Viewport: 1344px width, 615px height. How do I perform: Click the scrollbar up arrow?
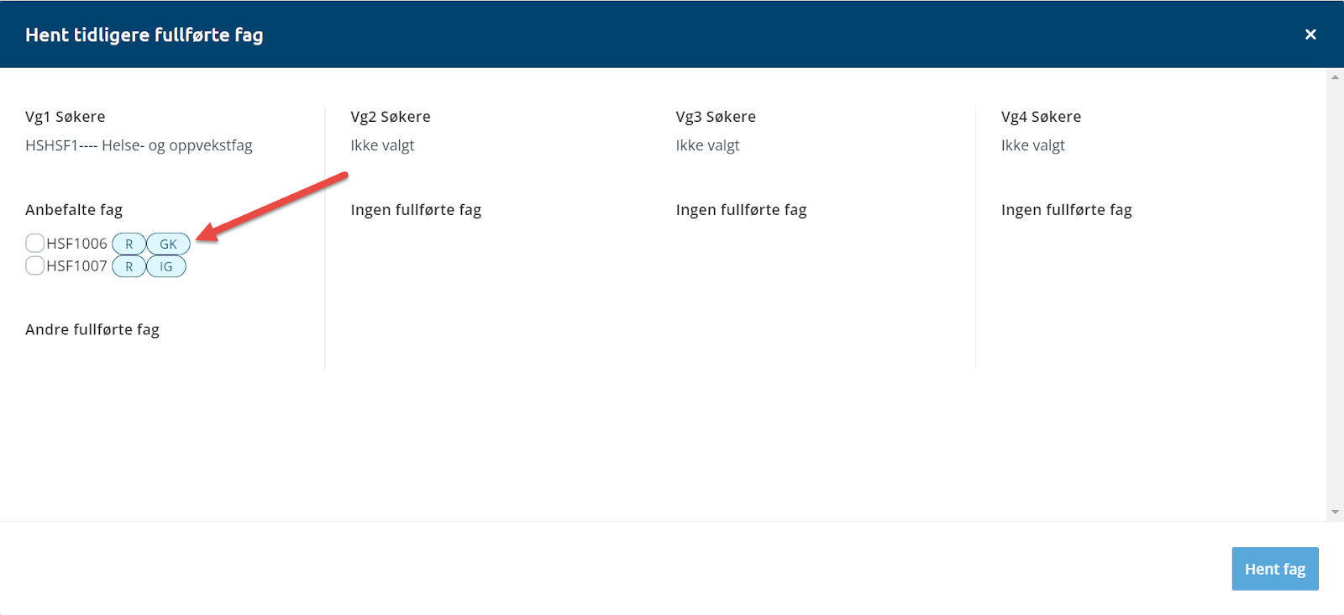pos(1335,77)
